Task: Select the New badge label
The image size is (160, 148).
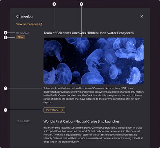Action: tap(20, 37)
